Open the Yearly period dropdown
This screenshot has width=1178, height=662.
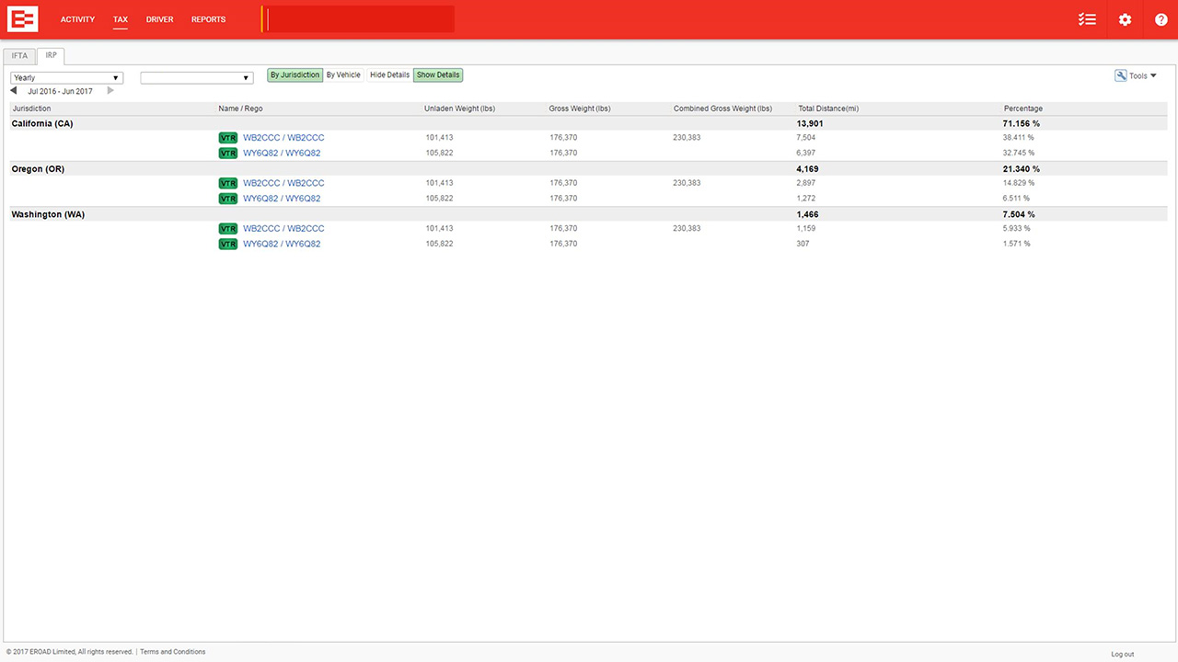(66, 78)
